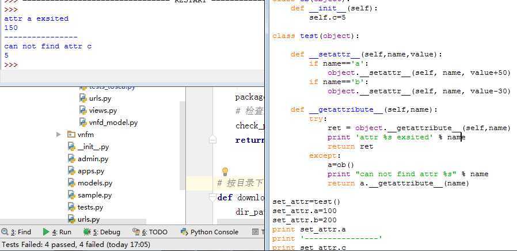Click the Python file icon beside sample.py
517x251 pixels.
[x=71, y=195]
